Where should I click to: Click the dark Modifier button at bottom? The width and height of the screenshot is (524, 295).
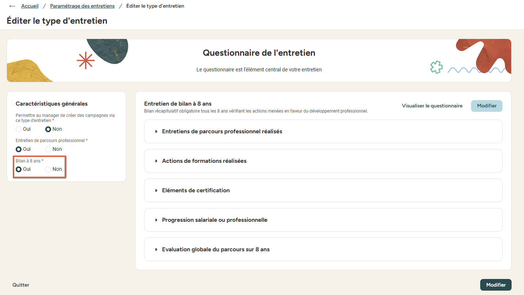tap(496, 285)
